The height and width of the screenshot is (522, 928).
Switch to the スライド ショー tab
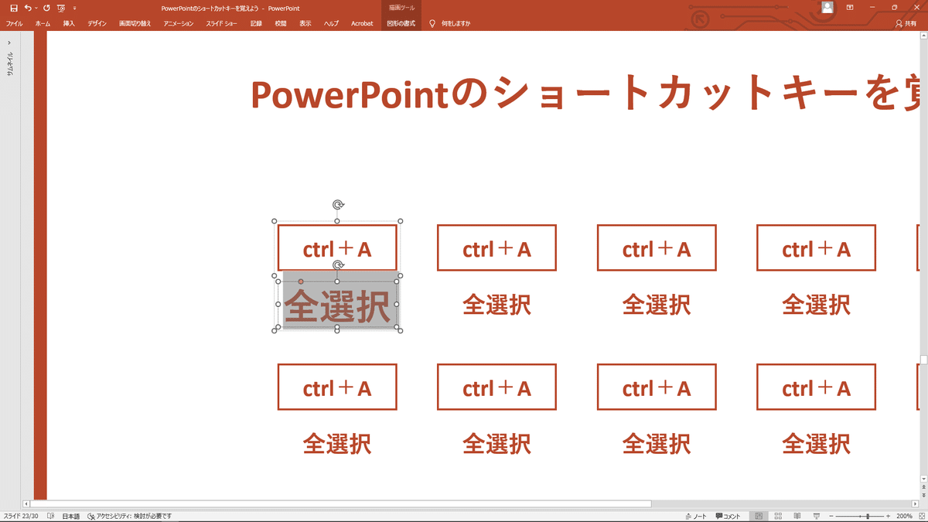pos(223,23)
